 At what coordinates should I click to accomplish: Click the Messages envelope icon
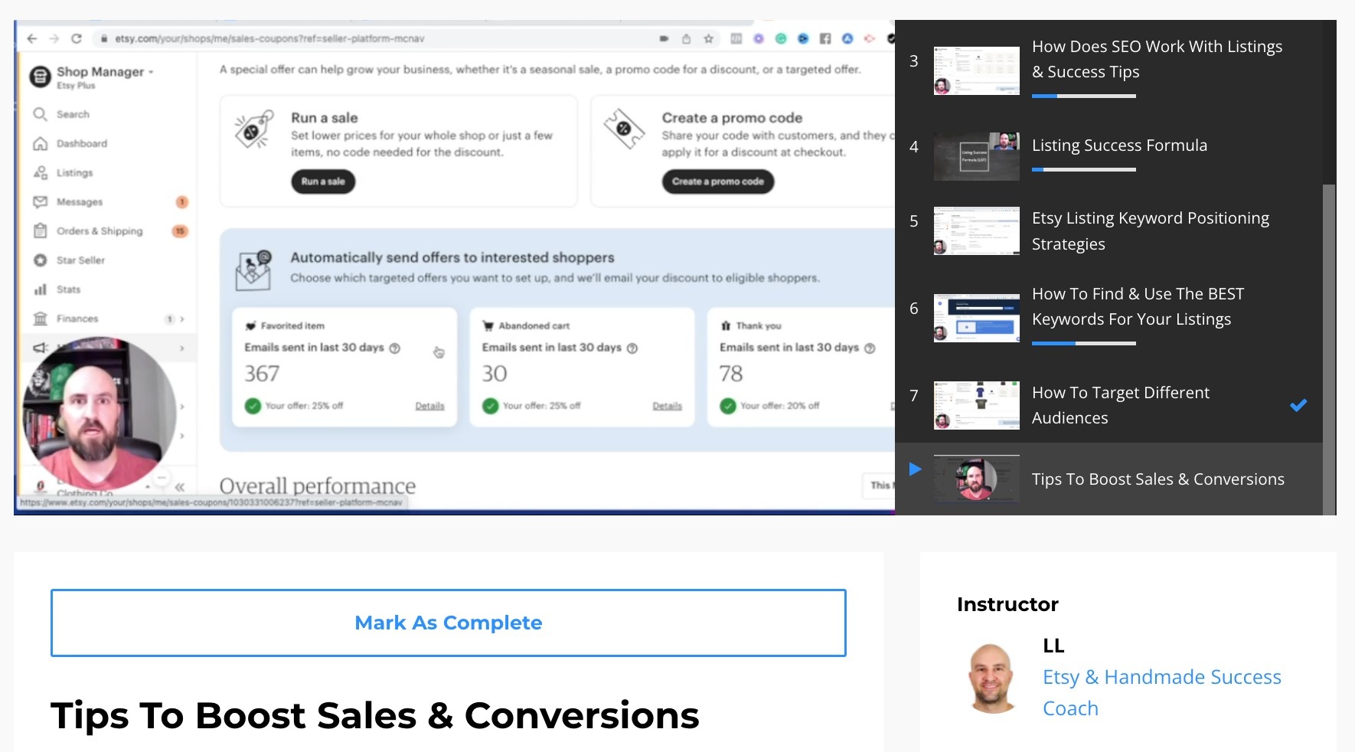tap(41, 201)
